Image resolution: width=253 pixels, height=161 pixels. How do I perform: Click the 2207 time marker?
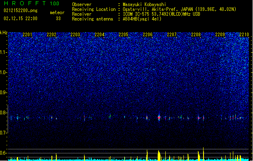pyautogui.click(x=172, y=35)
